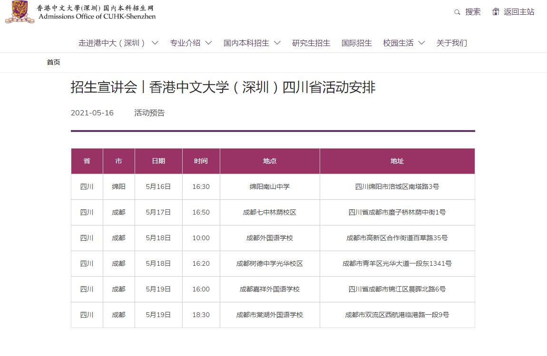This screenshot has height=356, width=547.
Task: Click the 成都市棠湖外国语学校 venue cell
Action: [270, 315]
